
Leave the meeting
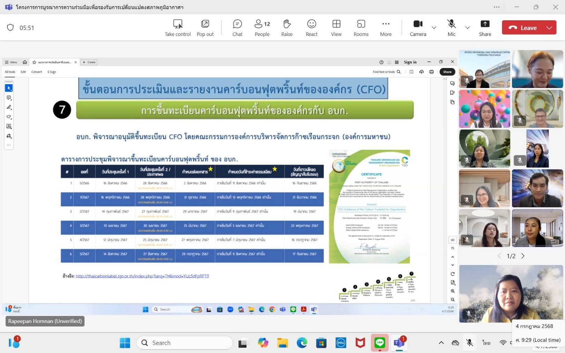coord(522,28)
